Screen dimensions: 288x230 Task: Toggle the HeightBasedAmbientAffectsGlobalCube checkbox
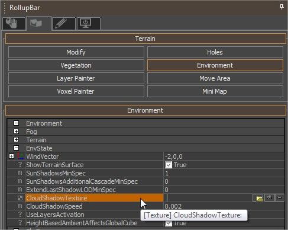(x=169, y=223)
